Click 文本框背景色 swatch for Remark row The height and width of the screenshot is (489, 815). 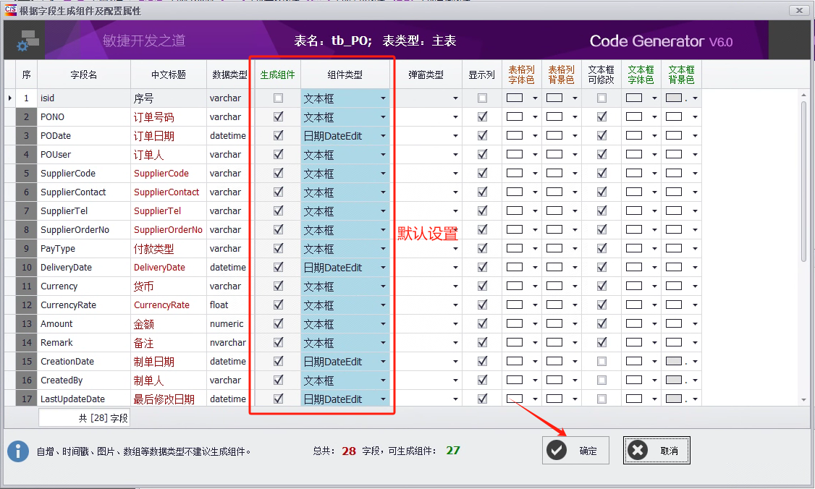[674, 342]
